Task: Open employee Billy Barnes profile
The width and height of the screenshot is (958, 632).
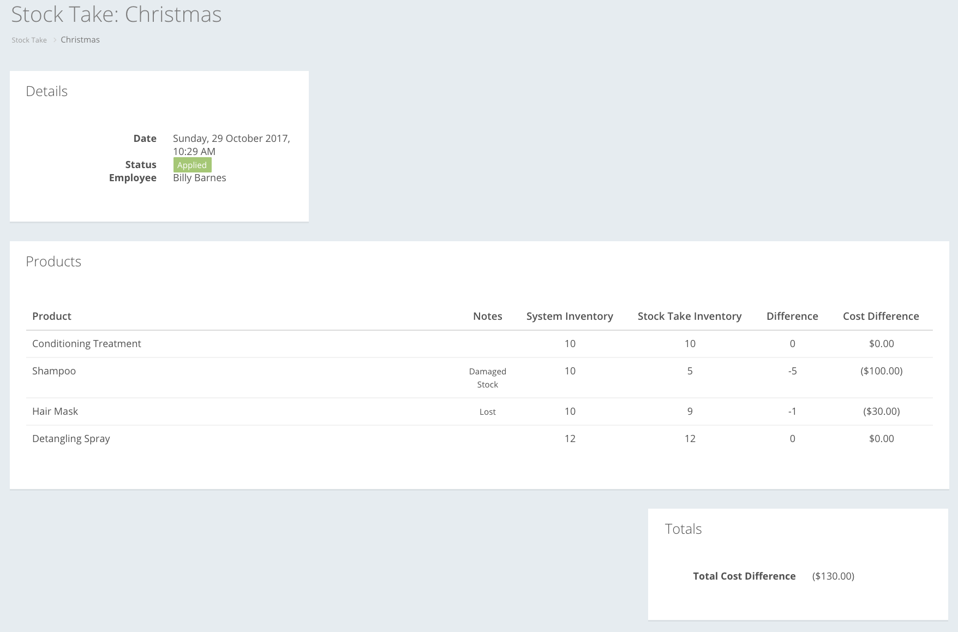Action: point(200,177)
